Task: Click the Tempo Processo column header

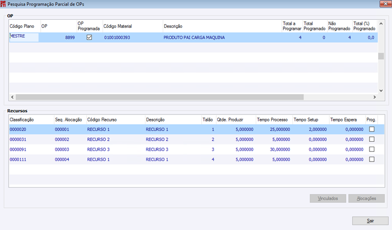Action: pos(273,120)
